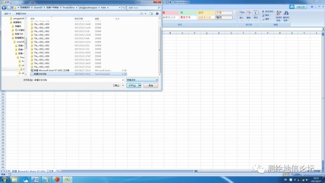
Task: Open the file name history dropdown arrow
Action: 123,80
